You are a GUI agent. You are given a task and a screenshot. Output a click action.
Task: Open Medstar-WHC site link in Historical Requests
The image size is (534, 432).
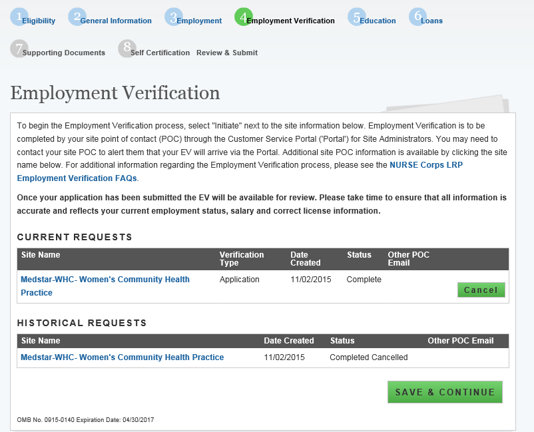pos(123,357)
